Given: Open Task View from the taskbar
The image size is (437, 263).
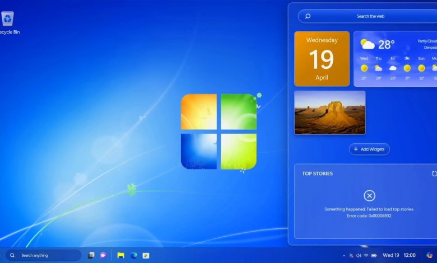Looking at the screenshot, I should (91, 255).
